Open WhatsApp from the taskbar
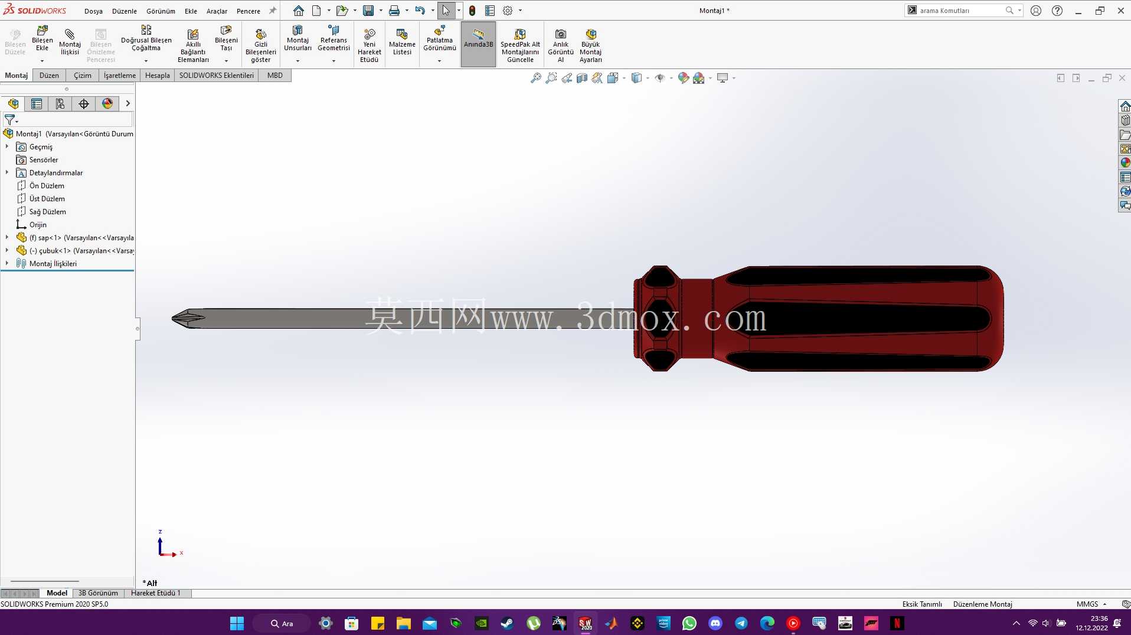 [689, 623]
